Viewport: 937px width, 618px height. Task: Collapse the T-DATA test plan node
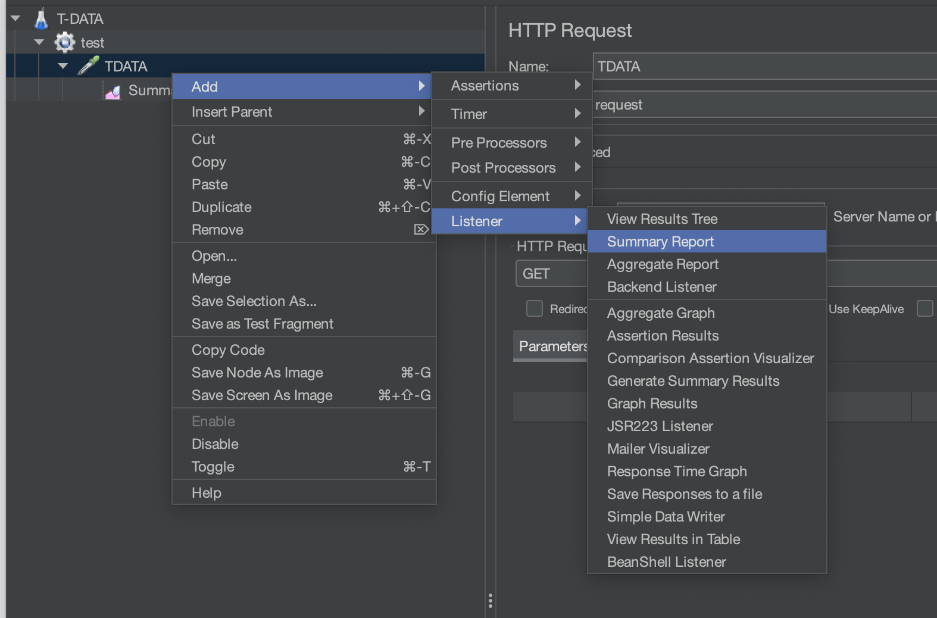coord(16,18)
